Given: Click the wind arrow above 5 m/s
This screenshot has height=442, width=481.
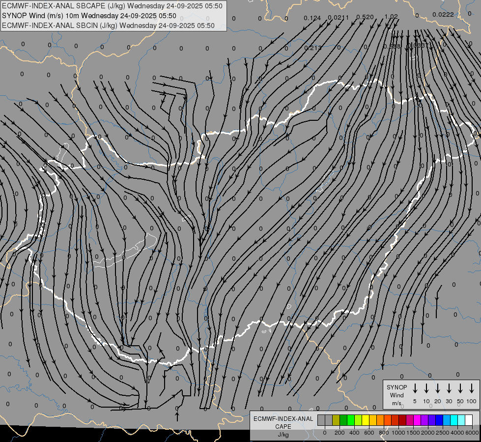Looking at the screenshot, I should click(415, 388).
